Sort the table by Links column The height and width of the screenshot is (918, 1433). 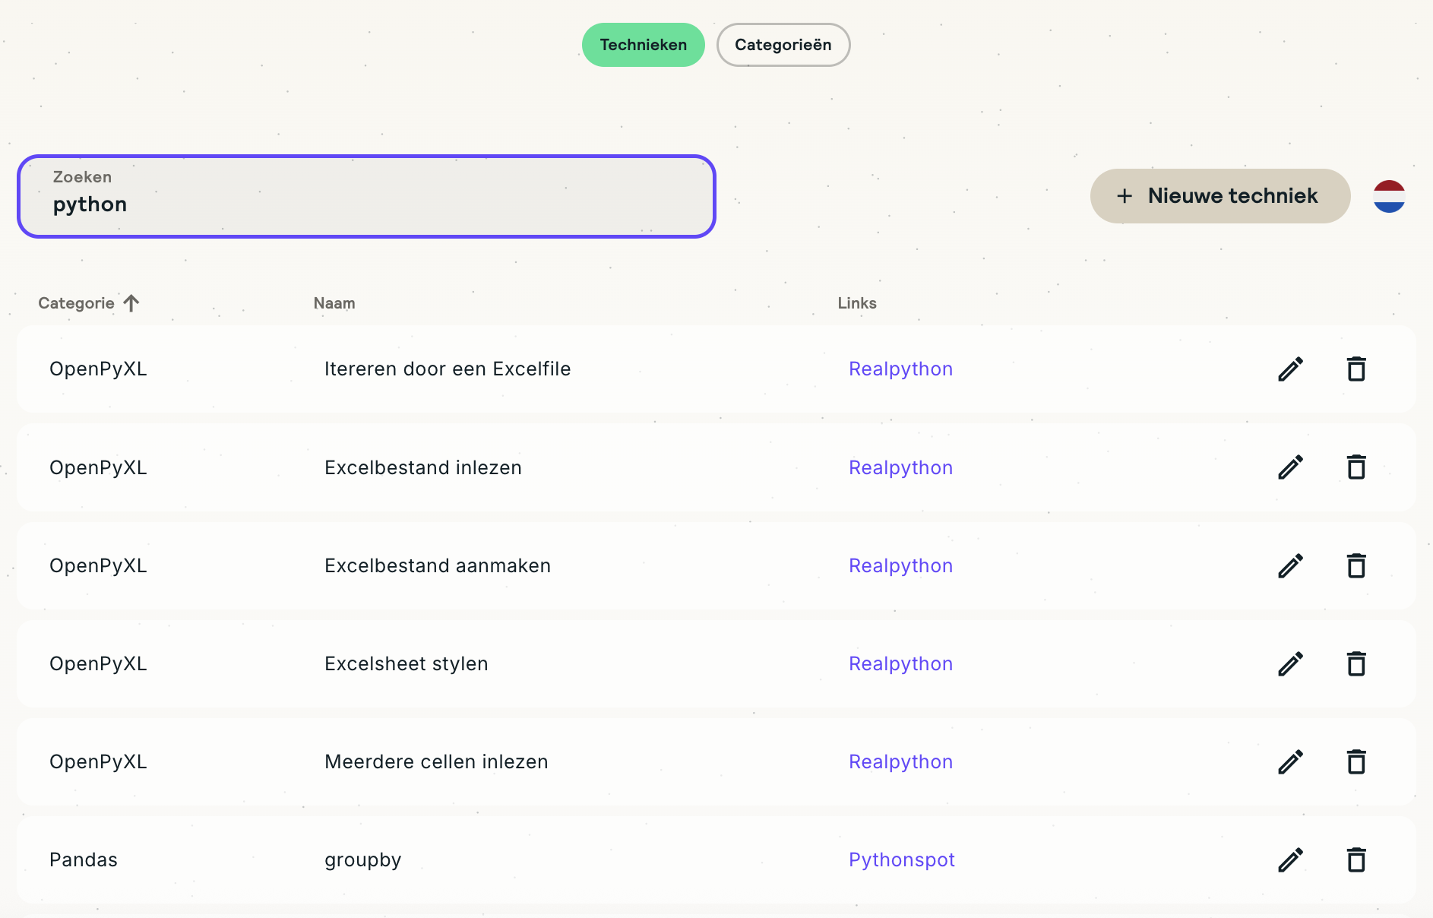(x=857, y=303)
